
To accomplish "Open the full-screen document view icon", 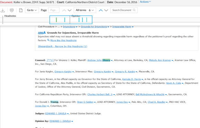I will pos(21,10).
